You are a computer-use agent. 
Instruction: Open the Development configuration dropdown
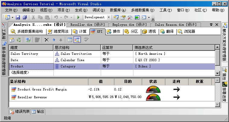(x=109, y=17)
